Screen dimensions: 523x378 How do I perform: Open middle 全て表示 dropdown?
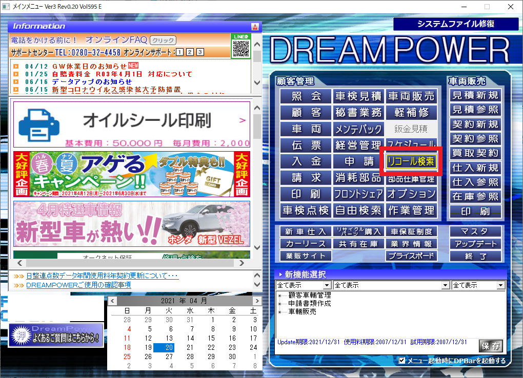pos(391,285)
